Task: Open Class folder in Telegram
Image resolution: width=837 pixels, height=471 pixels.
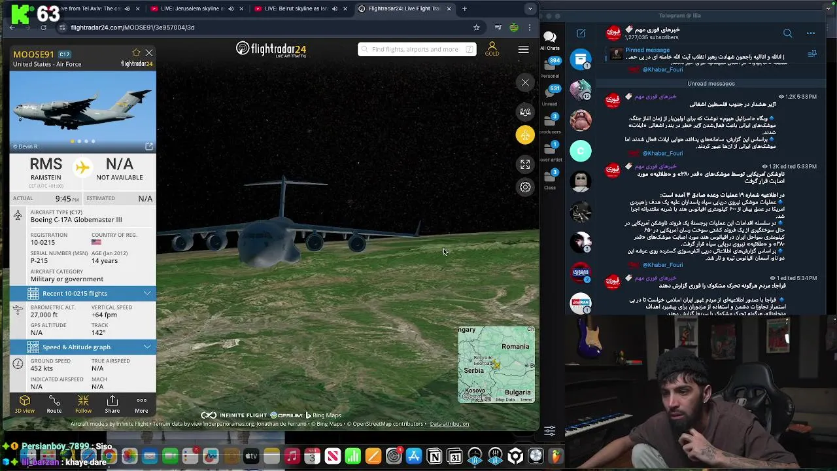Action: click(550, 179)
